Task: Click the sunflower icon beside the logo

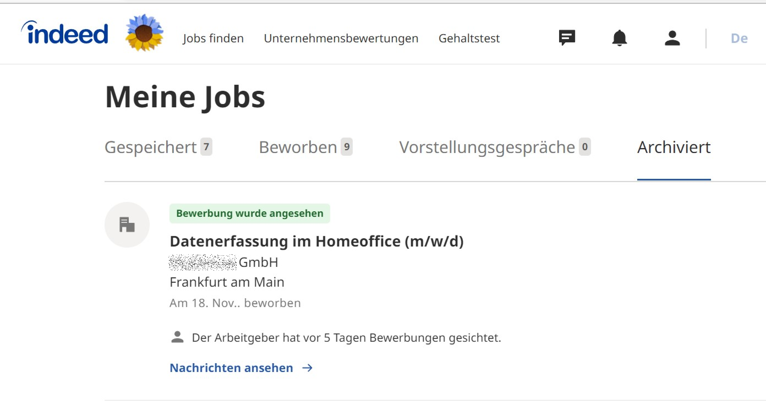Action: [x=144, y=32]
